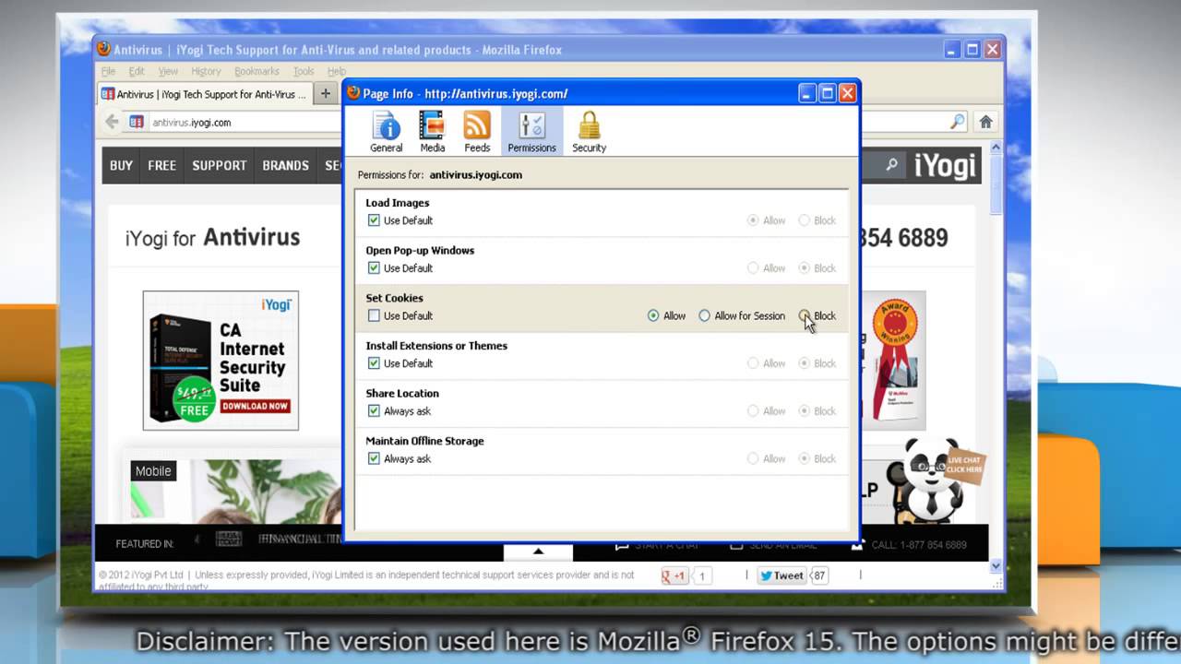The height and width of the screenshot is (664, 1181).
Task: Open the Tools menu in Firefox
Action: [304, 71]
